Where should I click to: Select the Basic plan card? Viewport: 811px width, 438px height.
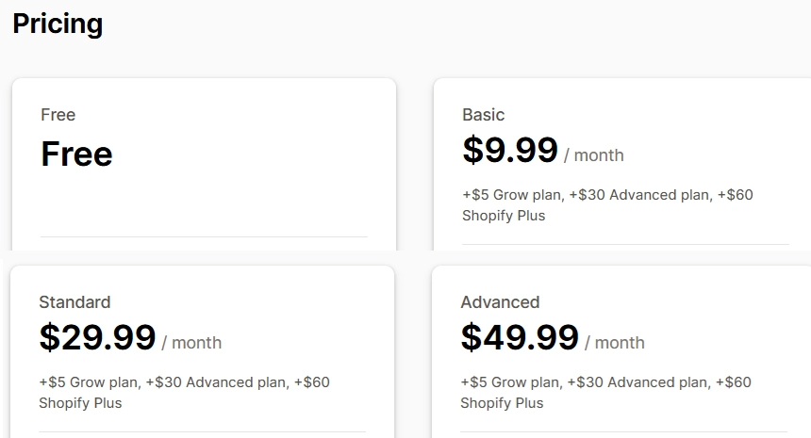(x=622, y=164)
